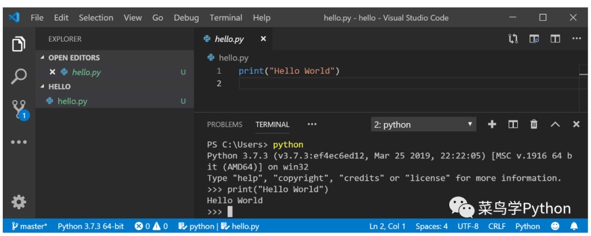This screenshot has width=591, height=236.
Task: Change line ending via CRLF
Action: coord(497,226)
